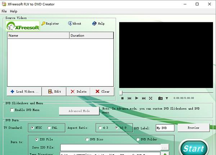Open the Register option with key icon
This screenshot has height=155, width=216.
pos(50,23)
